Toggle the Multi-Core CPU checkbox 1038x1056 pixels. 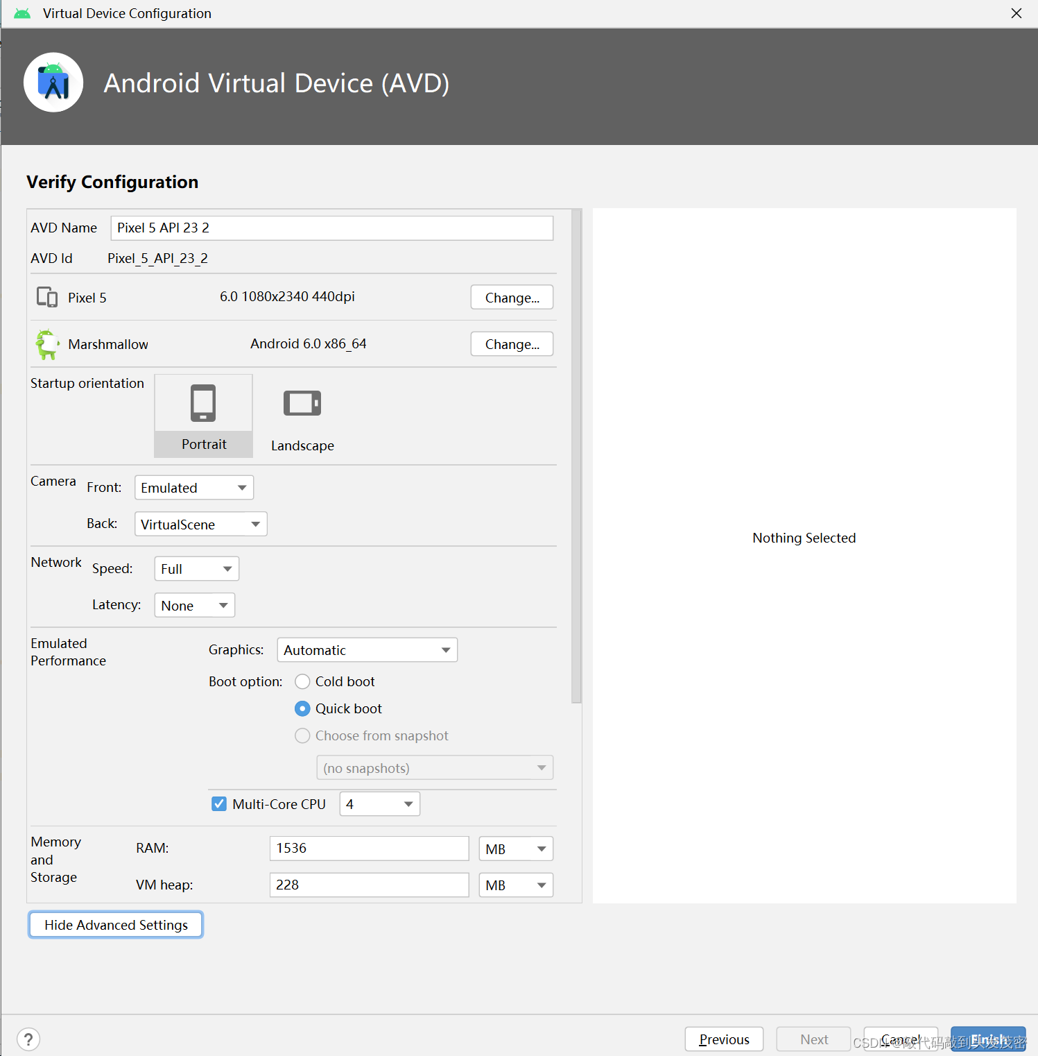219,803
